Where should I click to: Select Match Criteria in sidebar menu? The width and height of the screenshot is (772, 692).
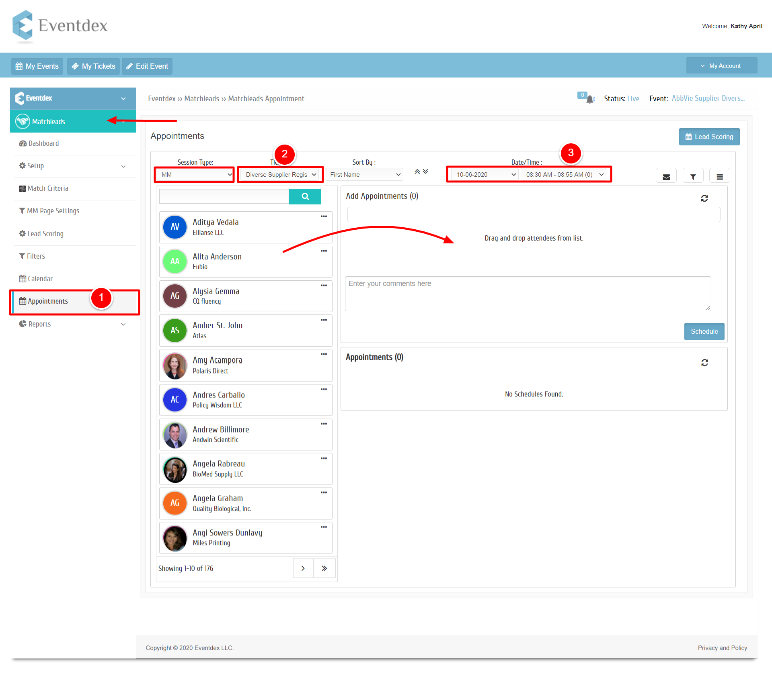[x=44, y=188]
